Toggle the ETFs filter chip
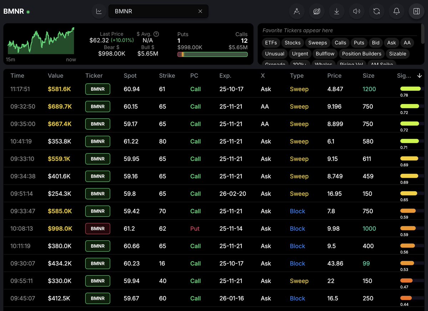Viewport: 428px width, 311px height. [271, 43]
